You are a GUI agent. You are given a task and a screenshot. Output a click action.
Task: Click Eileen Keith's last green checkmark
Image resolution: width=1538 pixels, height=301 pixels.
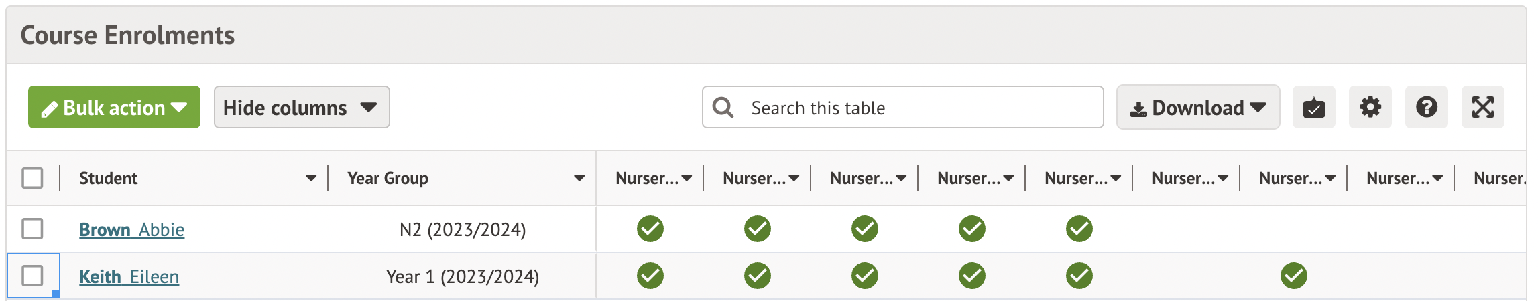click(x=1293, y=276)
